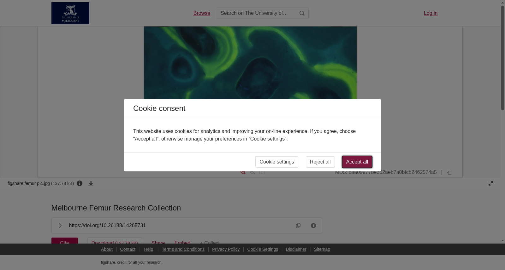This screenshot has width=505, height=270.
Task: Open Cookie settings in the consent dialog
Action: pyautogui.click(x=277, y=162)
